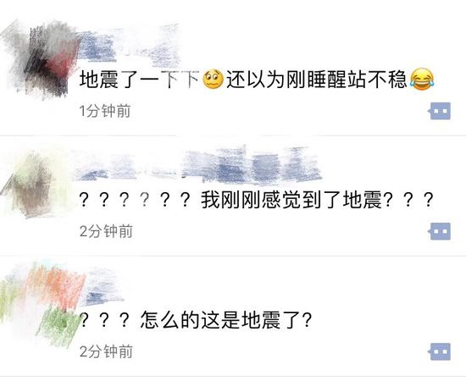Screen dimensions: 466x392
Task: Tap blurred username above 怎么的这是地震了
Action: coord(103,288)
